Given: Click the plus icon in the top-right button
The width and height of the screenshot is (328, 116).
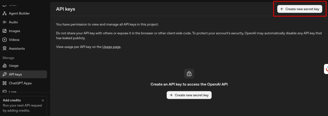Looking at the screenshot, I should [282, 9].
